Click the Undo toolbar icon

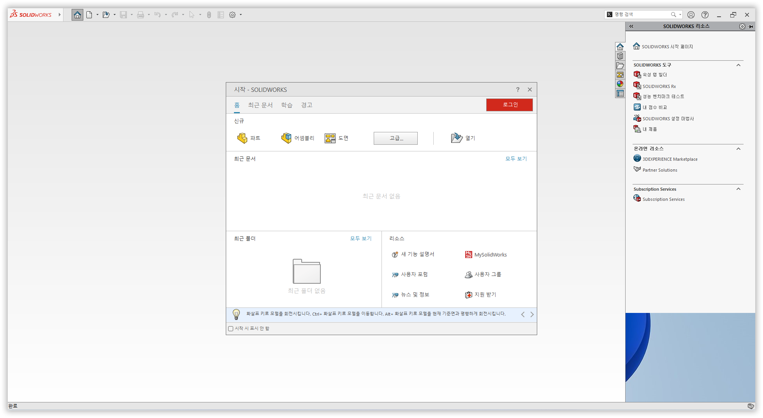pos(158,15)
